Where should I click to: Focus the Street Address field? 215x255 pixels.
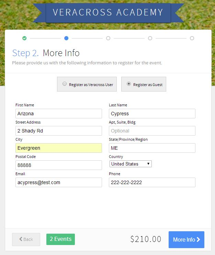tap(59, 131)
